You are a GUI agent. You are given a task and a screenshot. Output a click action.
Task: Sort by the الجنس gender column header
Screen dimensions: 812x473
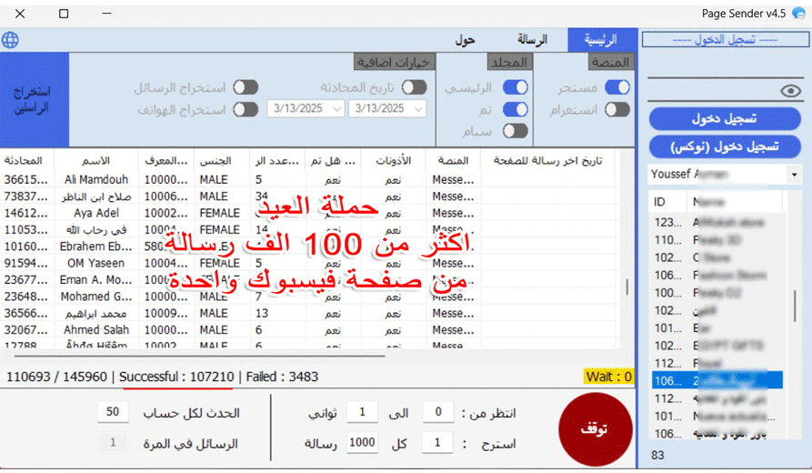coord(221,161)
